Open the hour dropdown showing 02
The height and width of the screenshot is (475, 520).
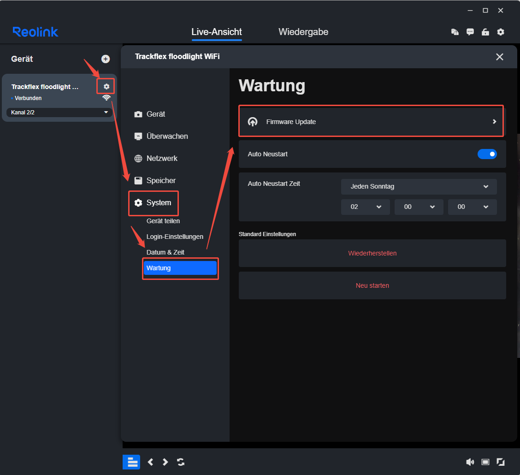click(x=366, y=207)
